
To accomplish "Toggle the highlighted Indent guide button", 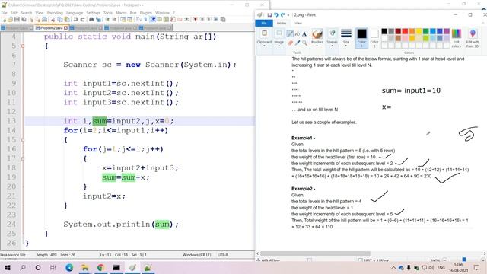I will (153, 19).
